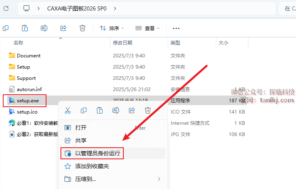Click the Paste icon in context menu

click(100, 110)
